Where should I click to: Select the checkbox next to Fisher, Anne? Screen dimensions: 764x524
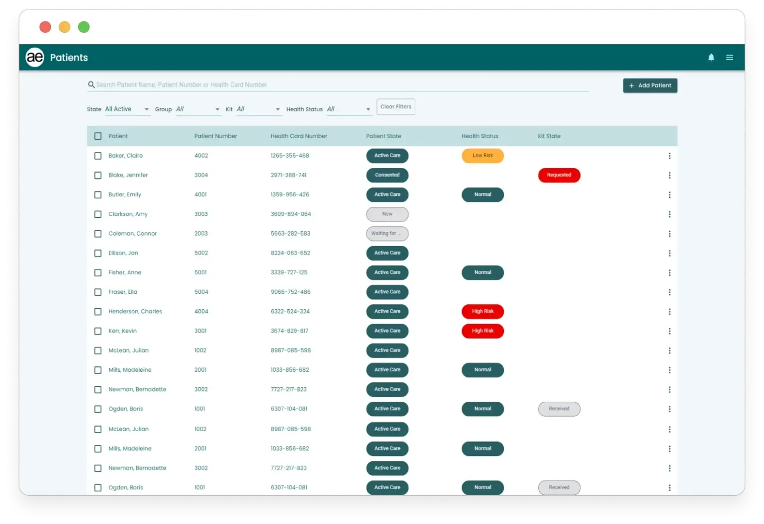(97, 272)
